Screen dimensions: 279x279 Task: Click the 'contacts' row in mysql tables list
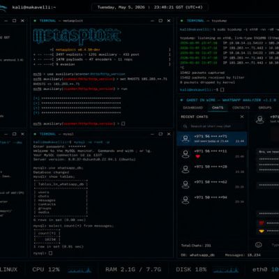(47, 204)
